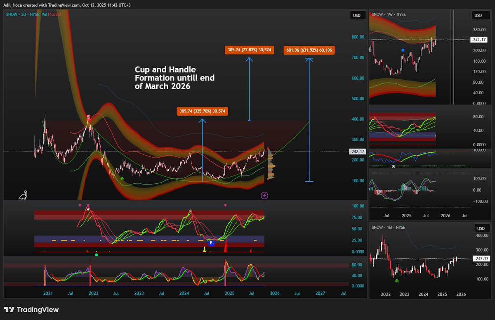Select the '305.74 (325.78%) 30,574' measurement label

point(203,111)
